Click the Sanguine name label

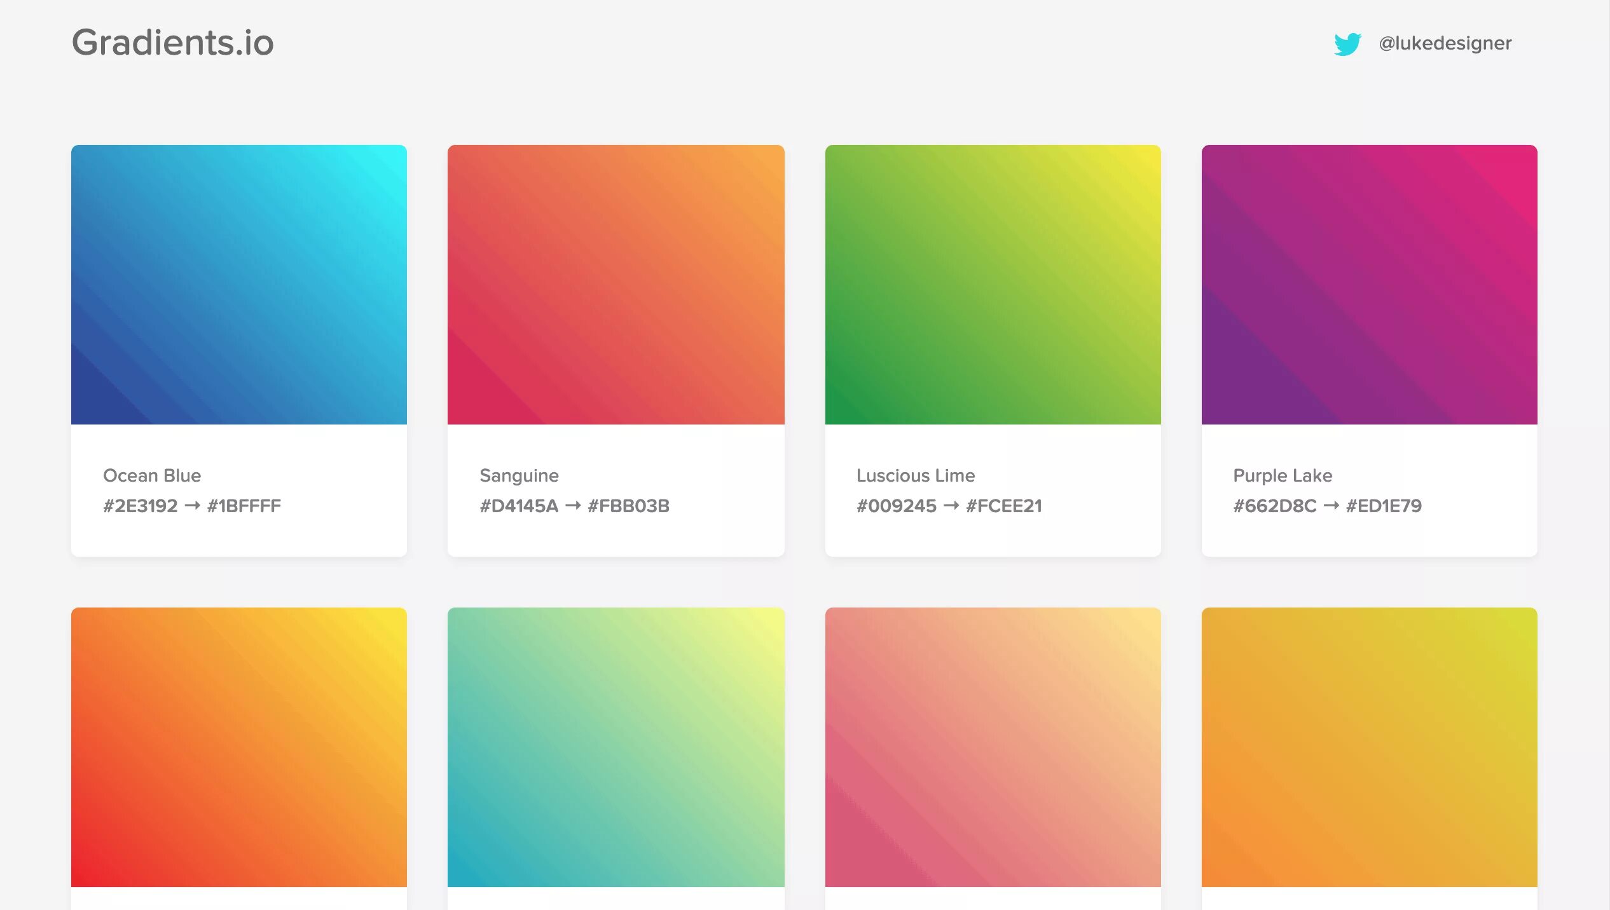coord(519,476)
